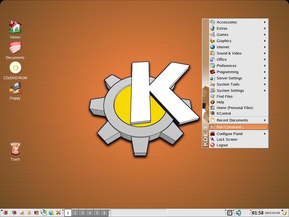Open the Trash desktop icon

tap(15, 149)
